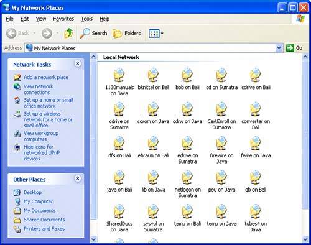Click the dfs on Bali network icon
Viewport: 311px width, 245px height.
tap(119, 144)
